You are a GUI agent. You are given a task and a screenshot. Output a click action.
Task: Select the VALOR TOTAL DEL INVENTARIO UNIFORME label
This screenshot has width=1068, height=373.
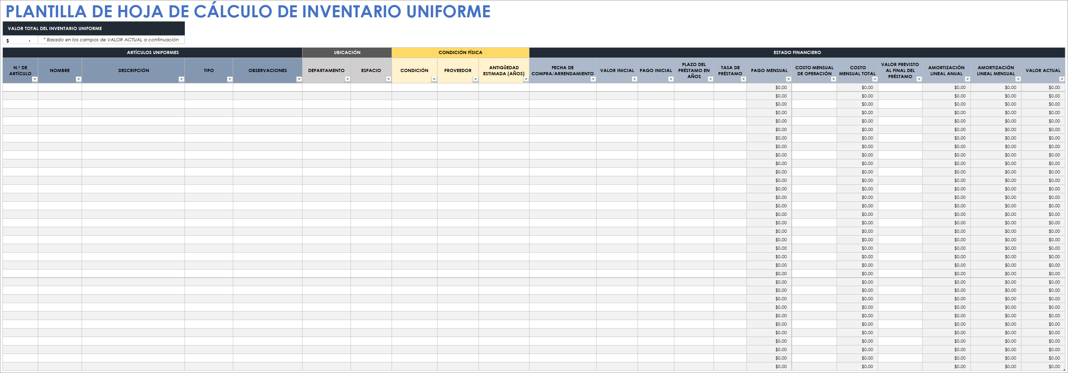(94, 29)
